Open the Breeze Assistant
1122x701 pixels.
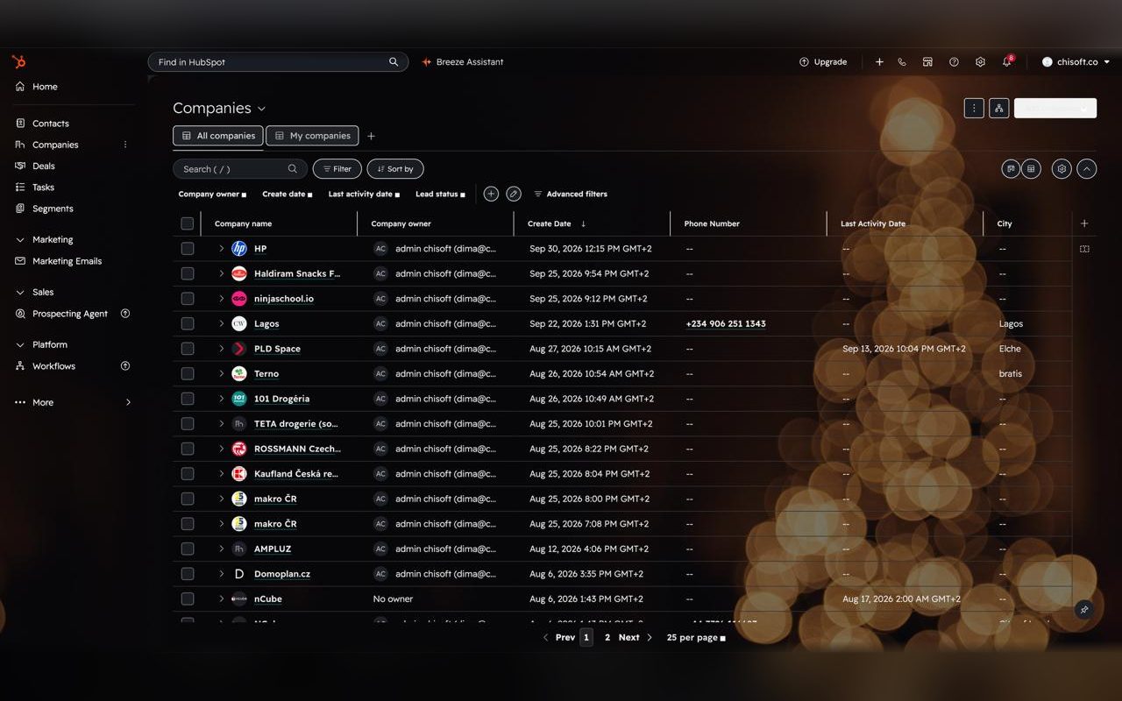(x=462, y=62)
